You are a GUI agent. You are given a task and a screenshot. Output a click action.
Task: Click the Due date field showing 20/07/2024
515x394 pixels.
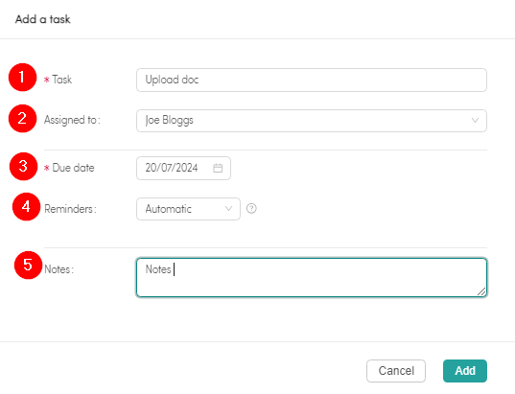pos(183,168)
